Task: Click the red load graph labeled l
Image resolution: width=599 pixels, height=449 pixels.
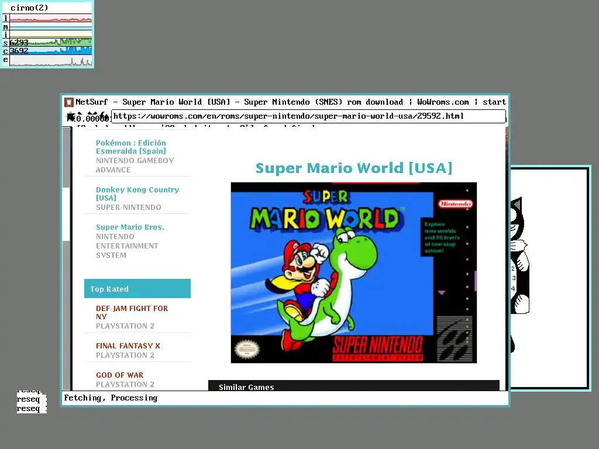Action: pyautogui.click(x=50, y=18)
